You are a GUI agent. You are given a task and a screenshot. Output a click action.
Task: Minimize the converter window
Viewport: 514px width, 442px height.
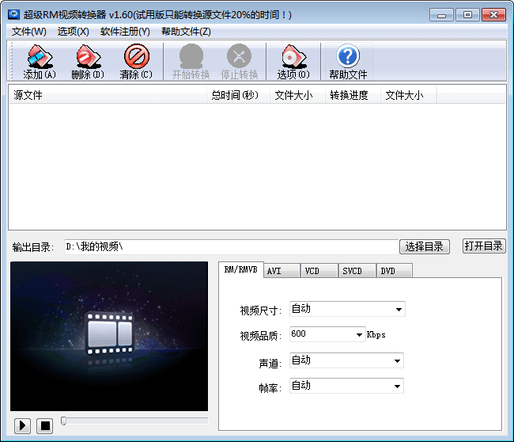[441, 15]
